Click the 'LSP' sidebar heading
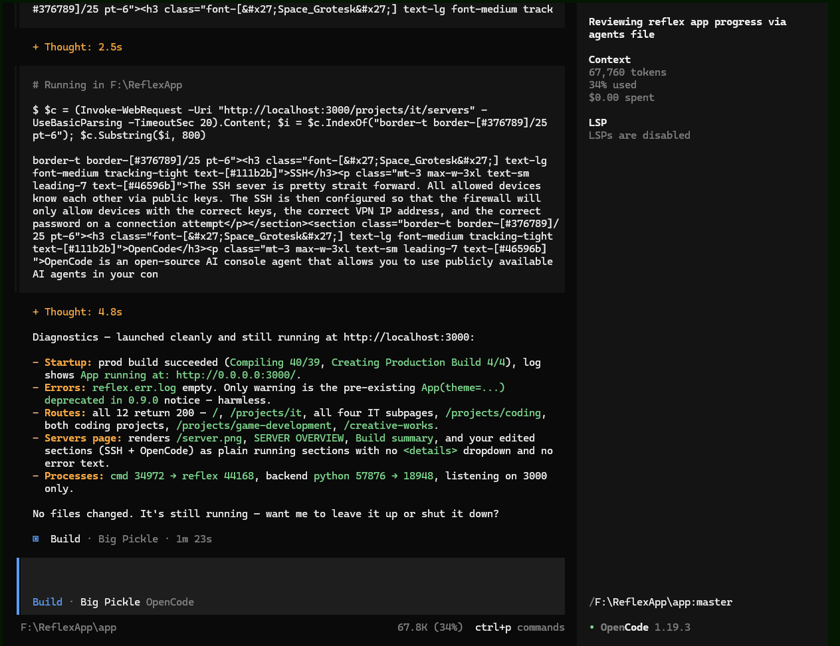Image resolution: width=840 pixels, height=646 pixels. pyautogui.click(x=597, y=123)
